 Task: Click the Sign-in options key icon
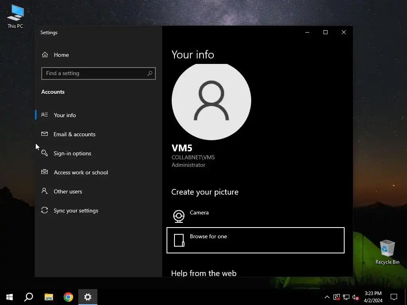tap(45, 153)
